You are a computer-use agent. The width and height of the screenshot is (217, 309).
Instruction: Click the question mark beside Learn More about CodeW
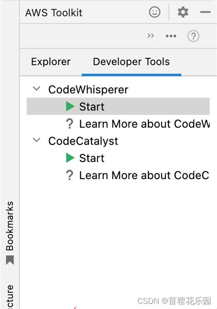(70, 124)
